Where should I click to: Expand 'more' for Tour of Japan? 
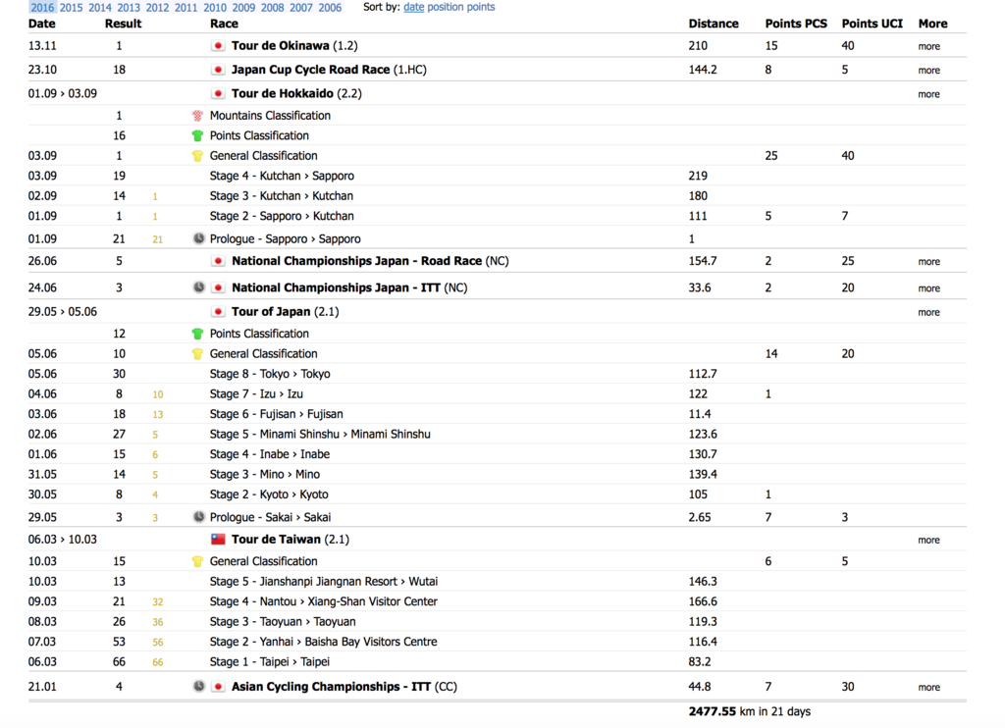pyautogui.click(x=928, y=313)
